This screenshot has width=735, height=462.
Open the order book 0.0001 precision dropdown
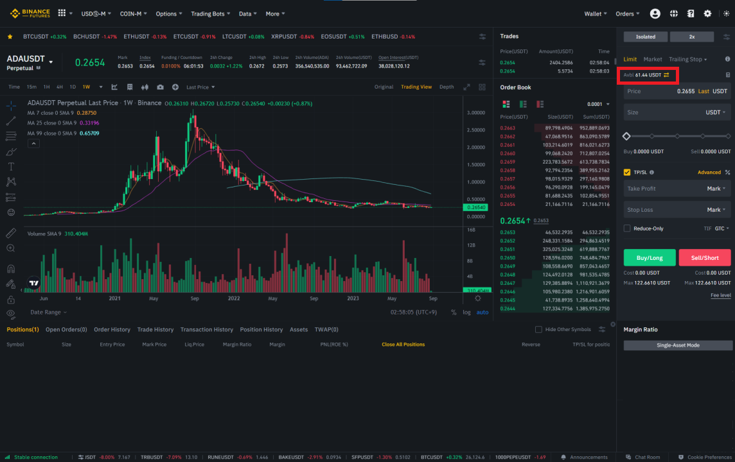(x=598, y=104)
